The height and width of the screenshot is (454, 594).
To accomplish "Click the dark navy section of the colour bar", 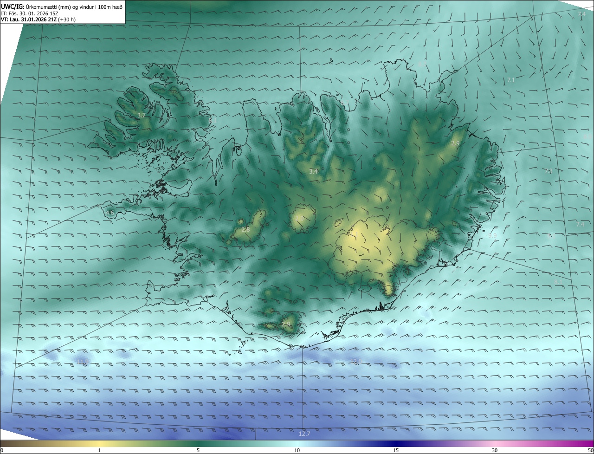I will pos(396,444).
